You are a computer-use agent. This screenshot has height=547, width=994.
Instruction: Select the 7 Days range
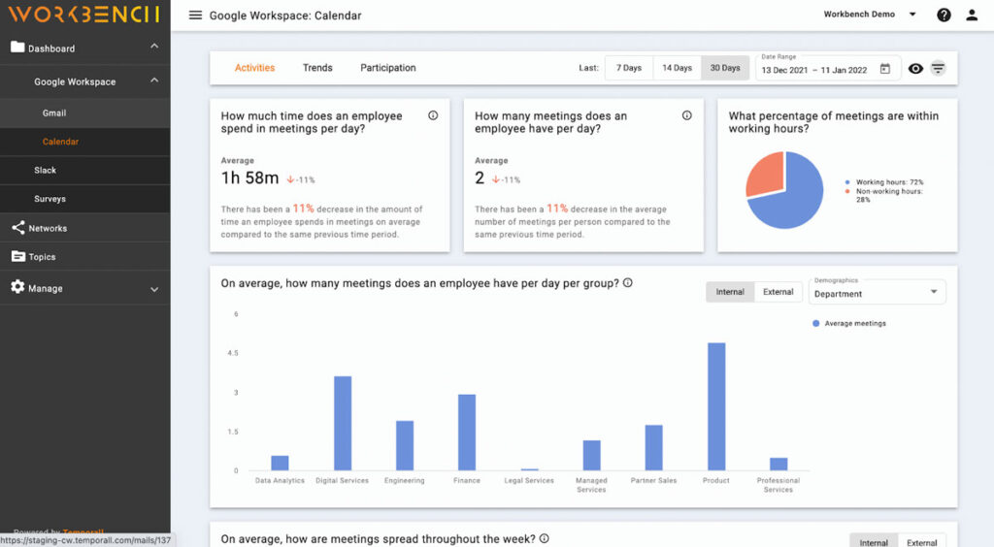(x=629, y=68)
